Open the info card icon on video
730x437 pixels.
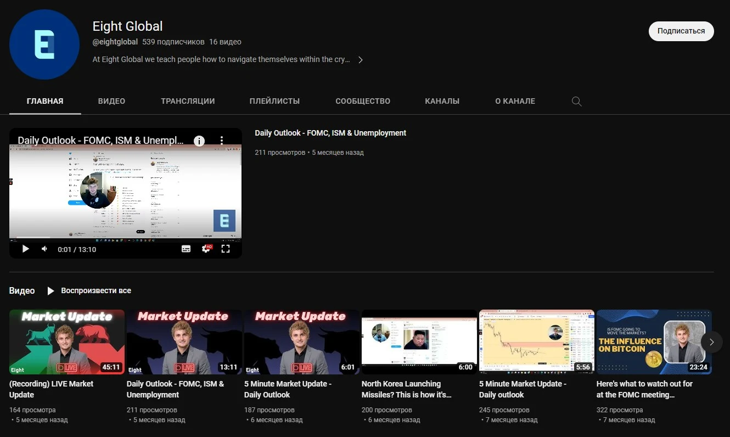pyautogui.click(x=199, y=141)
